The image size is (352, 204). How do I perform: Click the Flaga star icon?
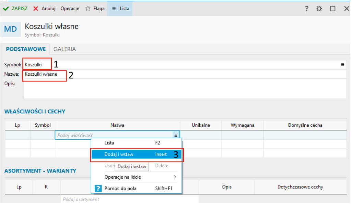88,9
